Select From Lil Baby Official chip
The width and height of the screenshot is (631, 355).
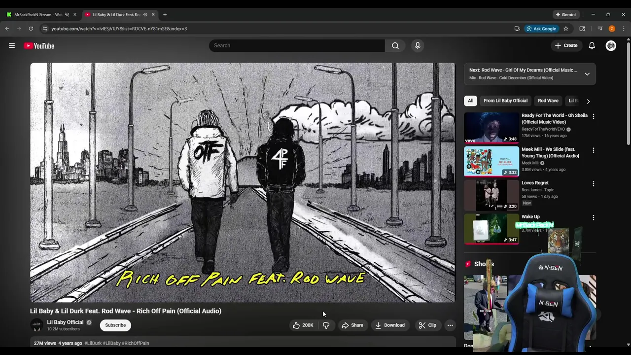[505, 101]
